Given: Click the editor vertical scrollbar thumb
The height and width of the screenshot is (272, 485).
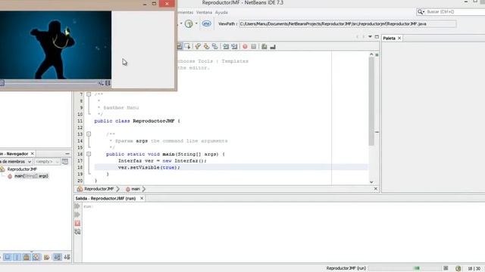Looking at the screenshot, I should click(371, 100).
